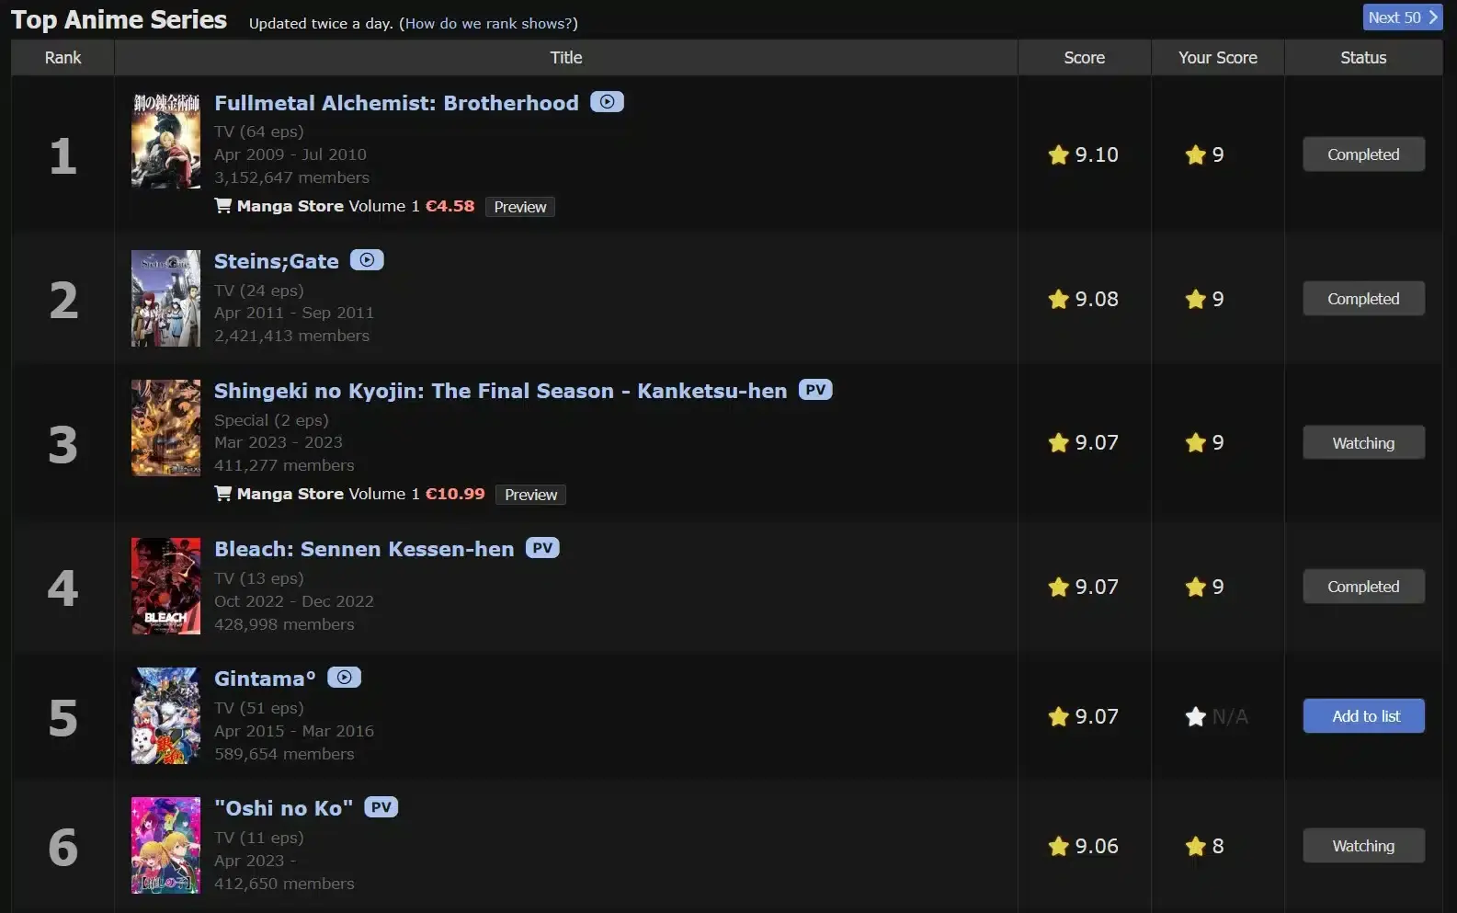Click the '428,998 members' text
The width and height of the screenshot is (1457, 913).
(284, 624)
